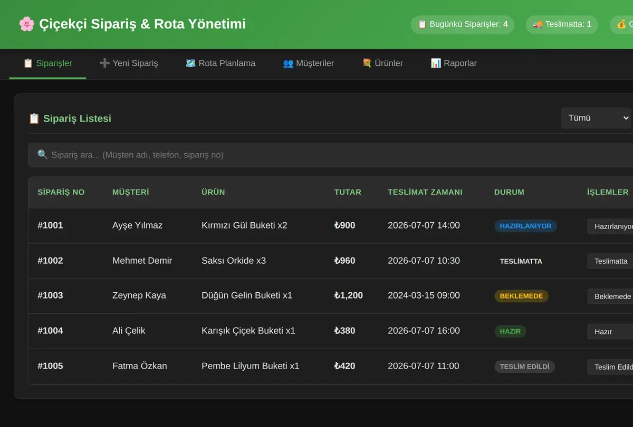Focus the Sipariş ara search field
This screenshot has height=427, width=633.
click(x=331, y=155)
